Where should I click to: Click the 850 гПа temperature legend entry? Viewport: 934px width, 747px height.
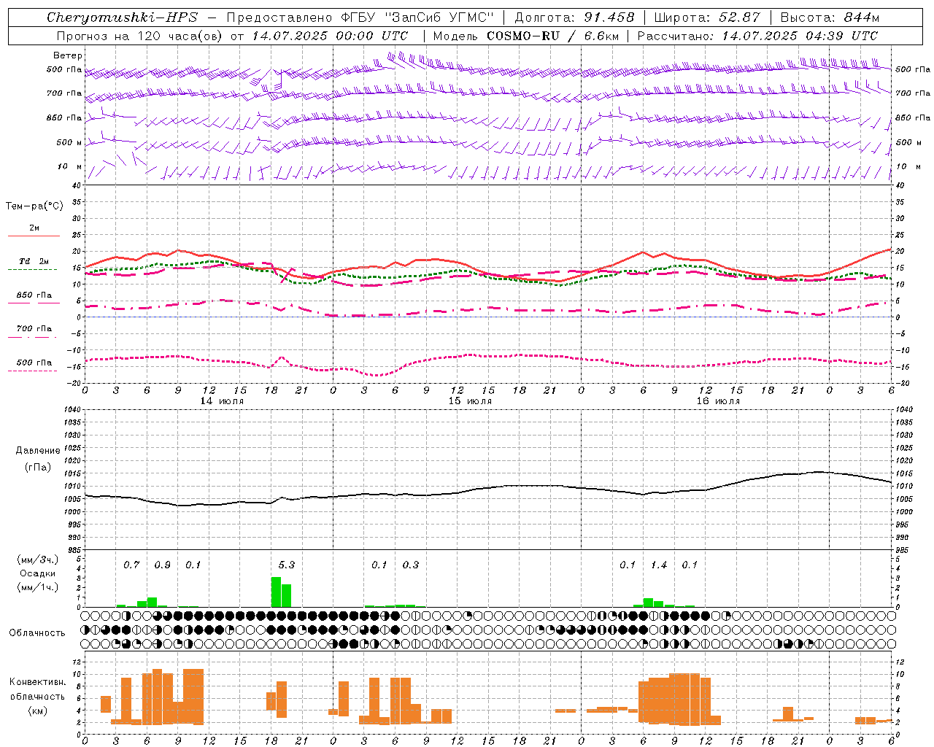[x=34, y=295]
